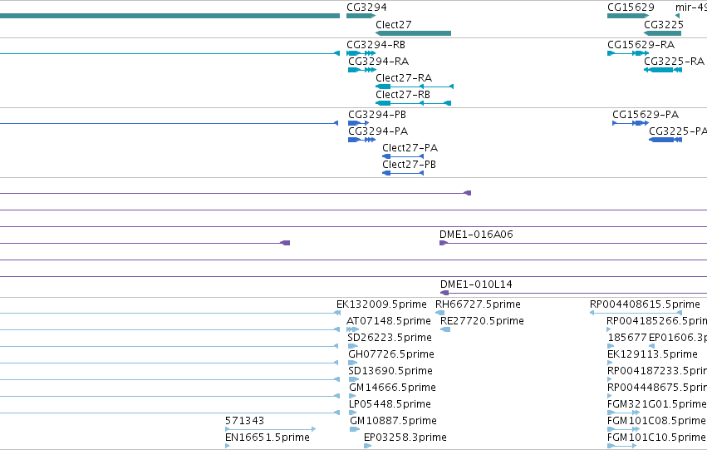Click the Clect27-PB coding feature
Viewport: 707px width, 450px height.
(x=403, y=173)
